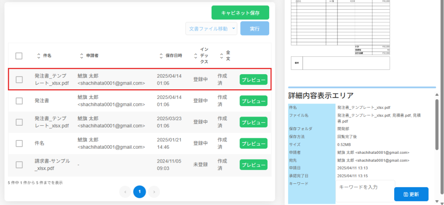The image size is (444, 205).
Task: Sort the list by 件名 column arrows
Action: point(39,56)
